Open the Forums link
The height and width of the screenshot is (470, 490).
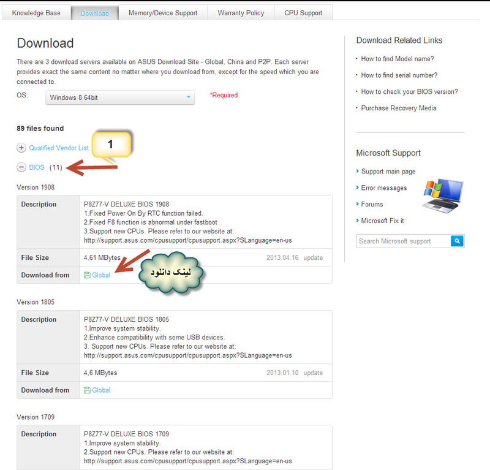(x=372, y=204)
